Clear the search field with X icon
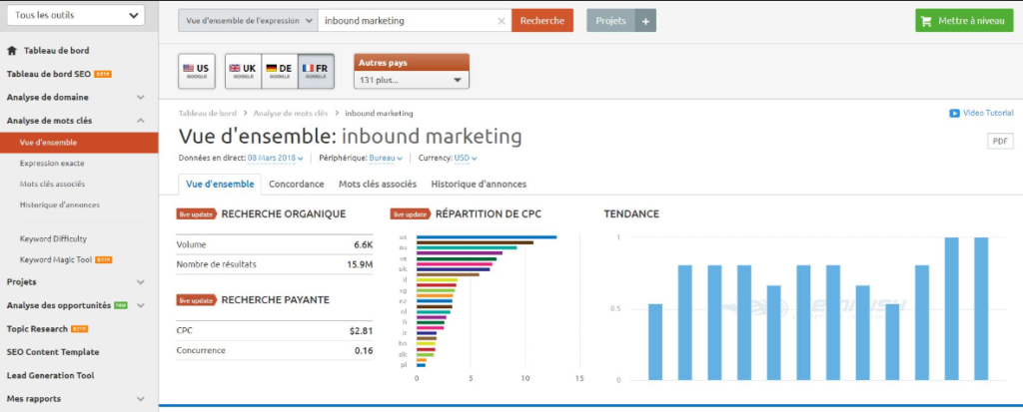Viewport: 1023px width, 412px height. point(502,21)
